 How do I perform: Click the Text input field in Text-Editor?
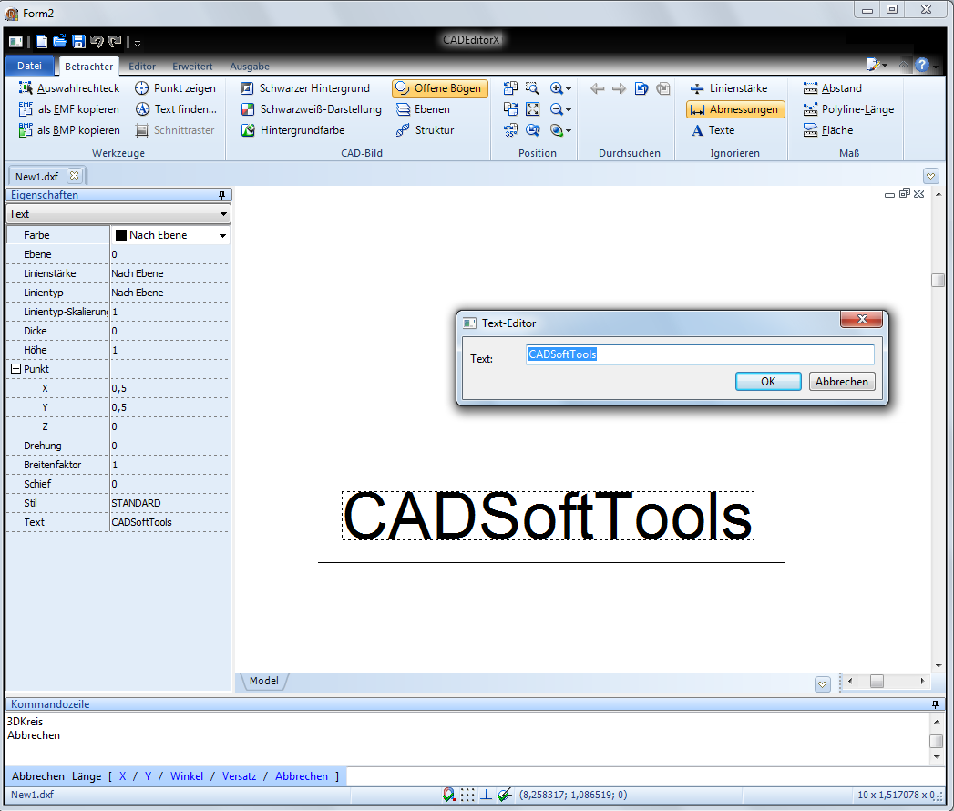699,354
